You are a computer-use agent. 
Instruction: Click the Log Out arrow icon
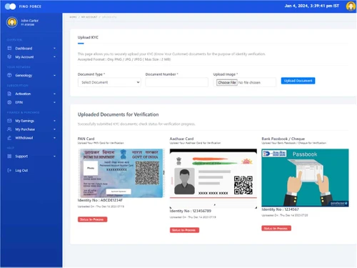click(x=9, y=170)
